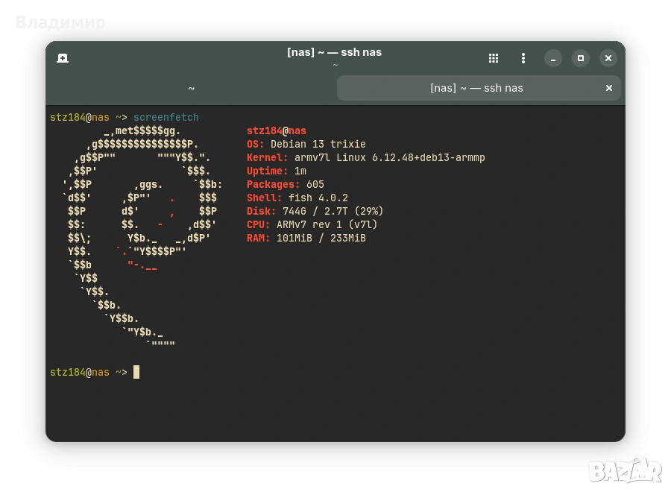671x492 pixels.
Task: Click the Kernel version line
Action: pyautogui.click(x=365, y=157)
